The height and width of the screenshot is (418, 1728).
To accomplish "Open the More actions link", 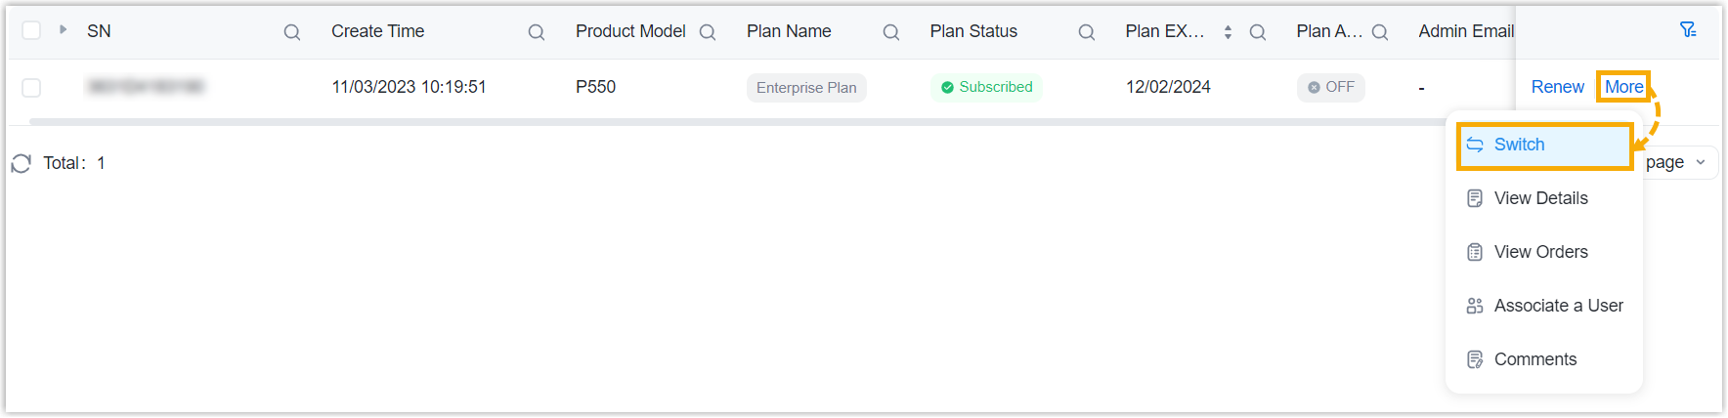I will (1623, 87).
